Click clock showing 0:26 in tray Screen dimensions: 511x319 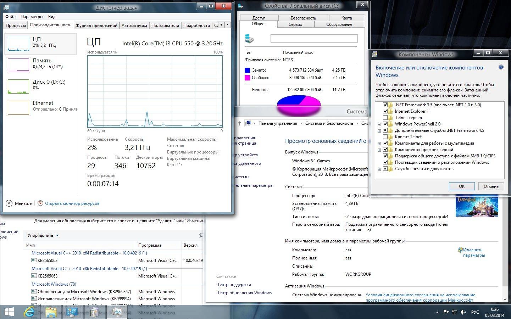pyautogui.click(x=494, y=309)
